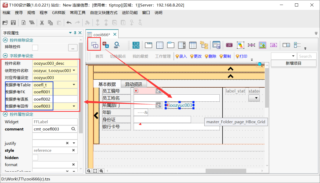The width and height of the screenshot is (320, 183).
Task: Select the OK button widget icon
Action: (x=229, y=45)
